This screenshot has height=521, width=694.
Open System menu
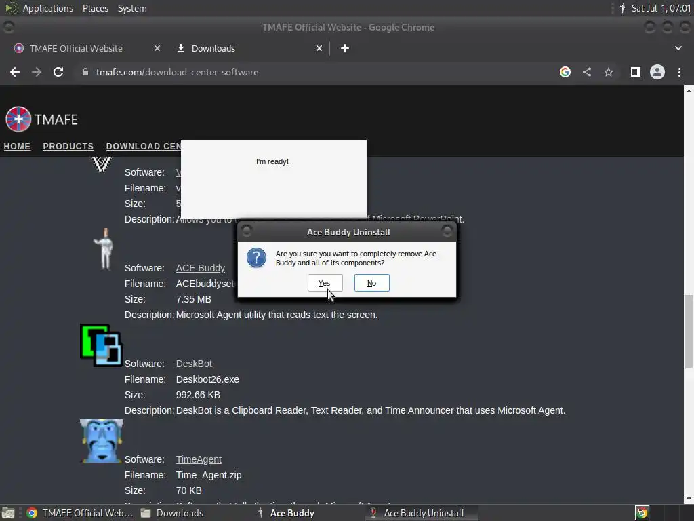pyautogui.click(x=132, y=8)
